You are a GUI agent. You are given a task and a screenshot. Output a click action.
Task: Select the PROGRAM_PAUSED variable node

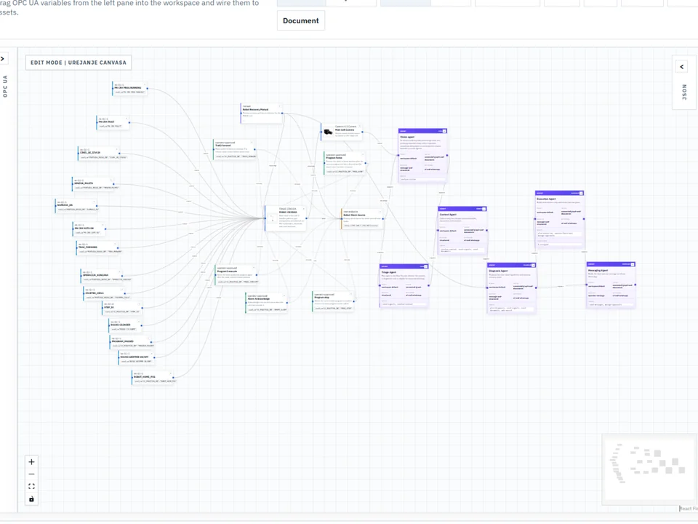(131, 342)
